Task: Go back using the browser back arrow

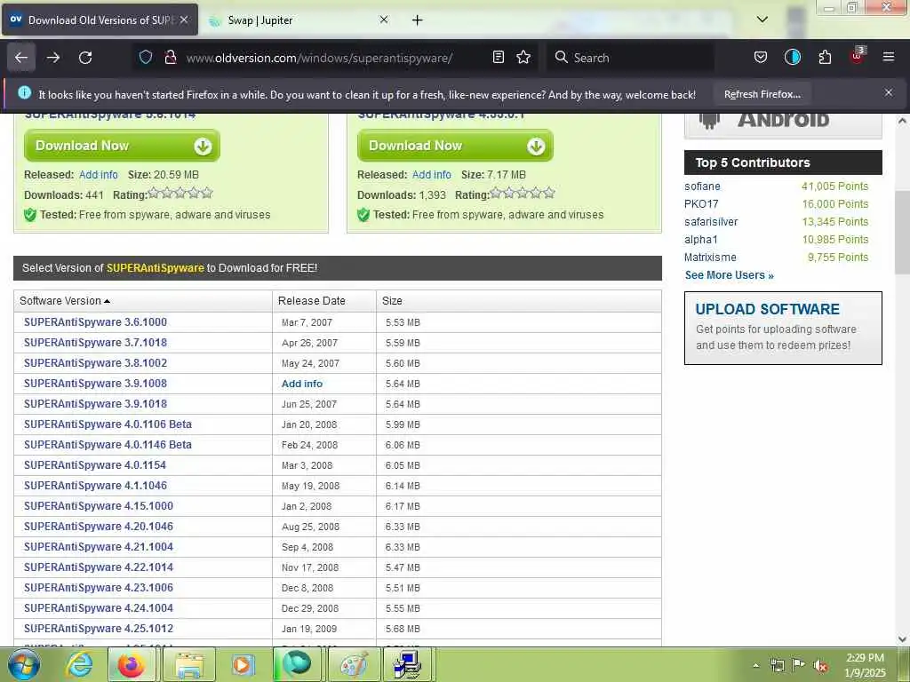Action: [21, 58]
